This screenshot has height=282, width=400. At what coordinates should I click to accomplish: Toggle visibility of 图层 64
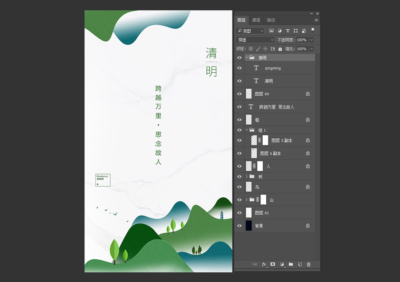pyautogui.click(x=239, y=94)
